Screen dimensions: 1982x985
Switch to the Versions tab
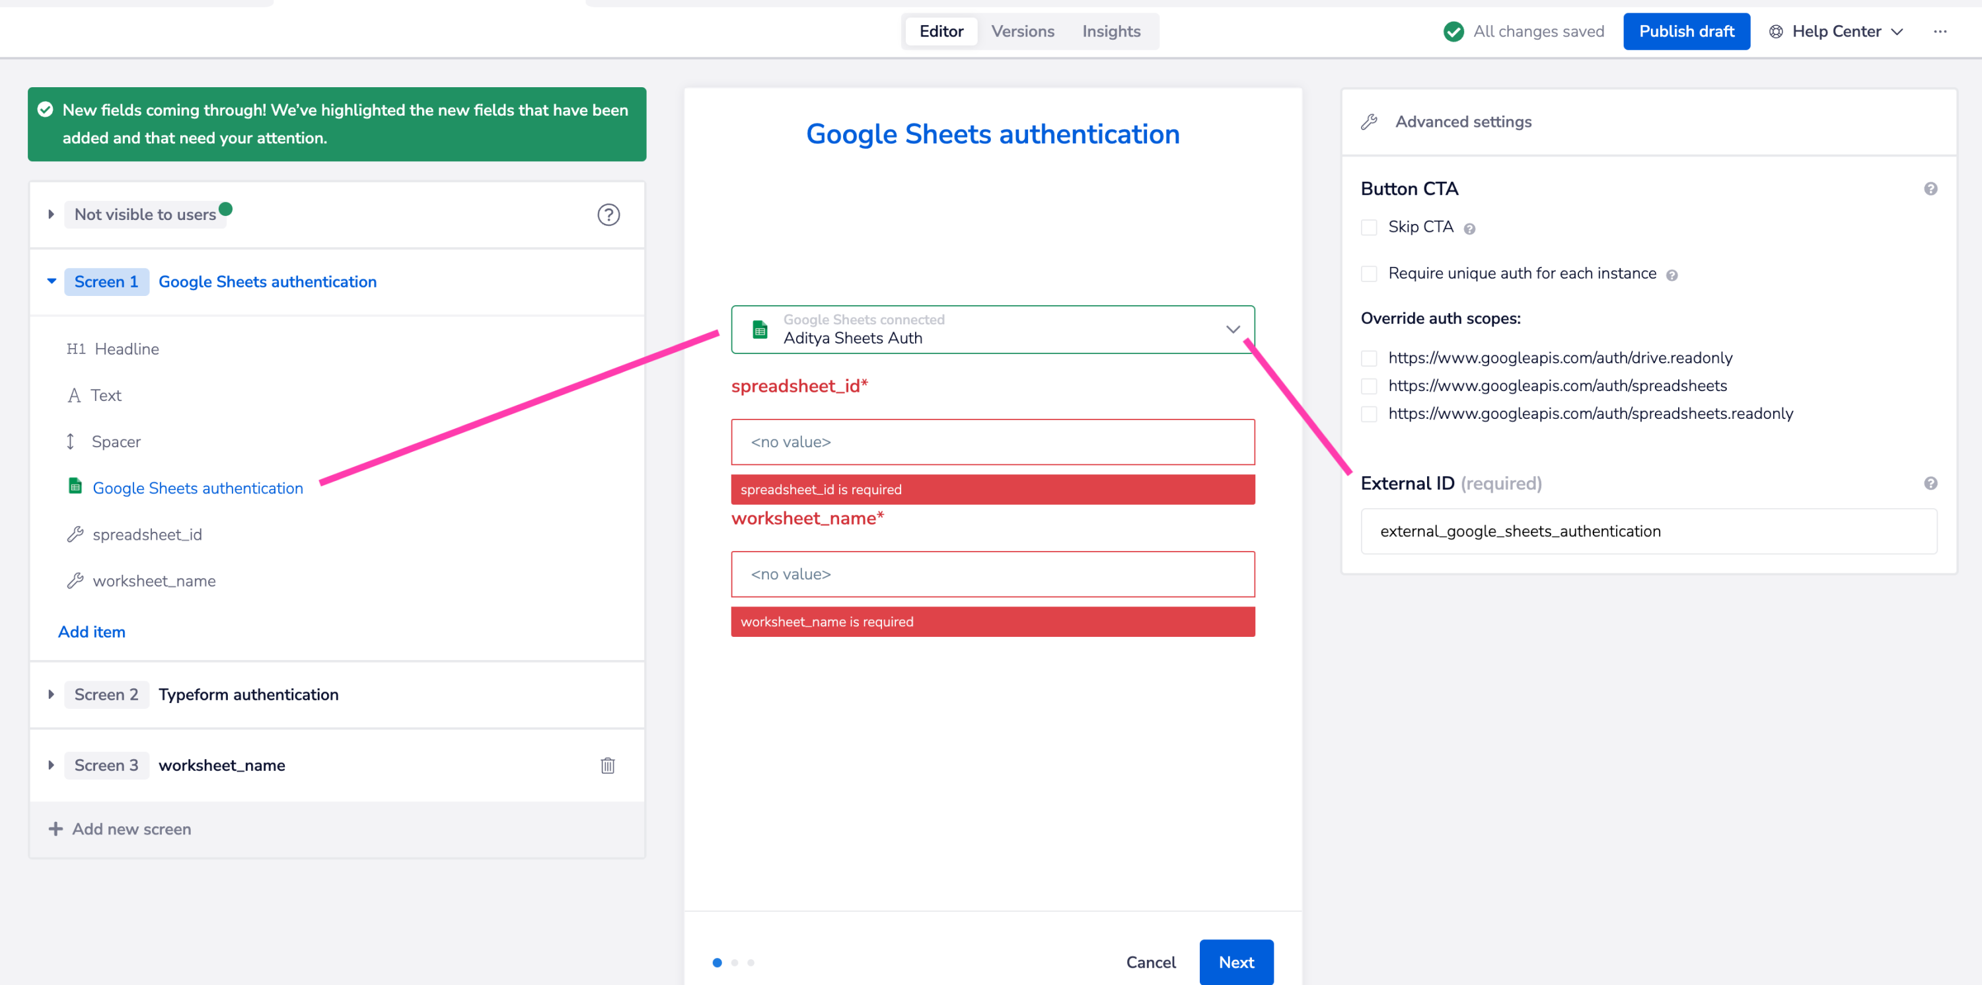[1022, 32]
